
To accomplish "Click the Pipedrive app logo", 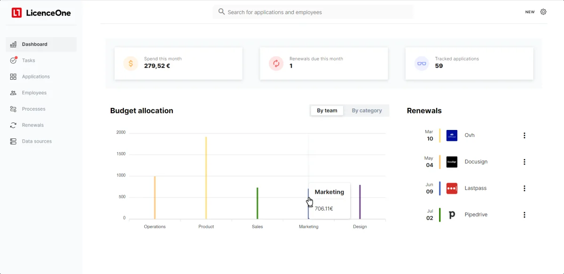I will tap(452, 215).
